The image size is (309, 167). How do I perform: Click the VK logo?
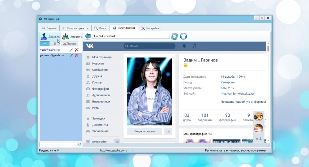90,46
